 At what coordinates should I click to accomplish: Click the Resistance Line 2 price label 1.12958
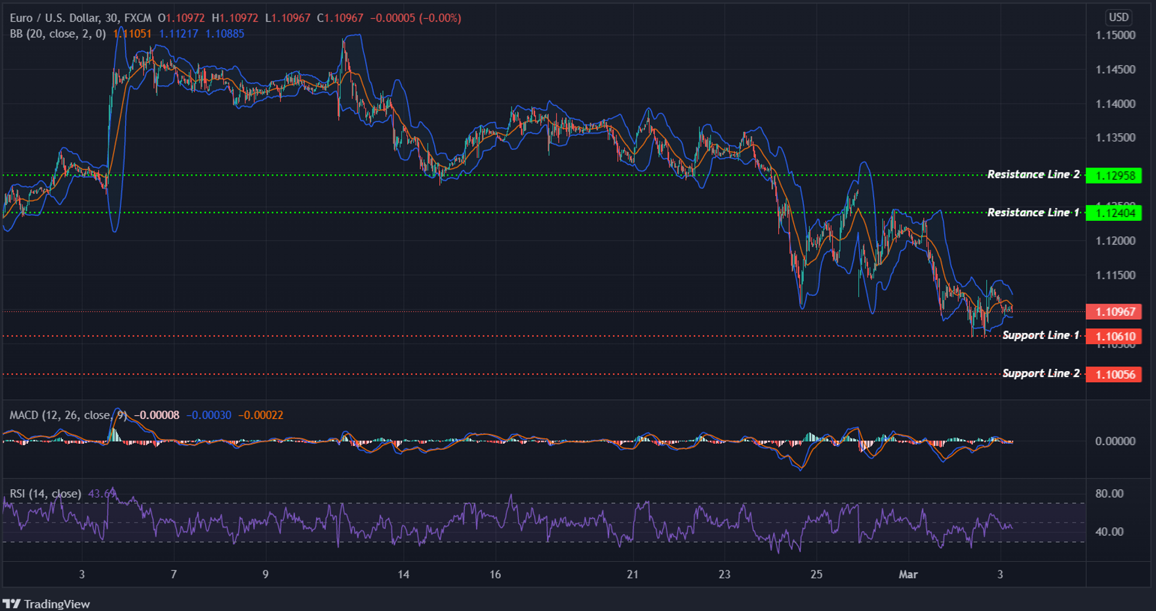[1115, 175]
